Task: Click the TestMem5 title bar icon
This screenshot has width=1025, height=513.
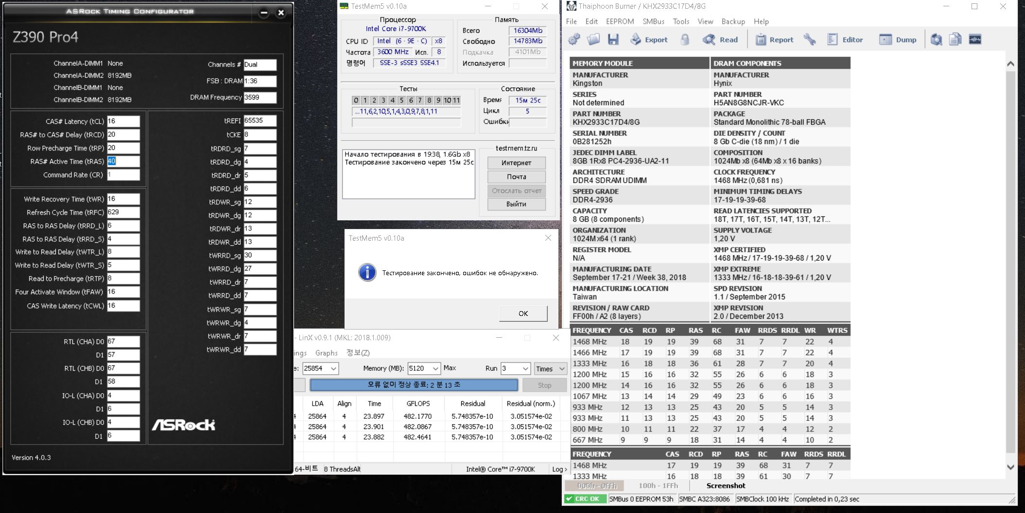Action: [344, 6]
